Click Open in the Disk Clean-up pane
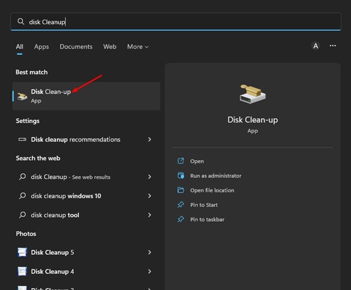 click(x=197, y=161)
